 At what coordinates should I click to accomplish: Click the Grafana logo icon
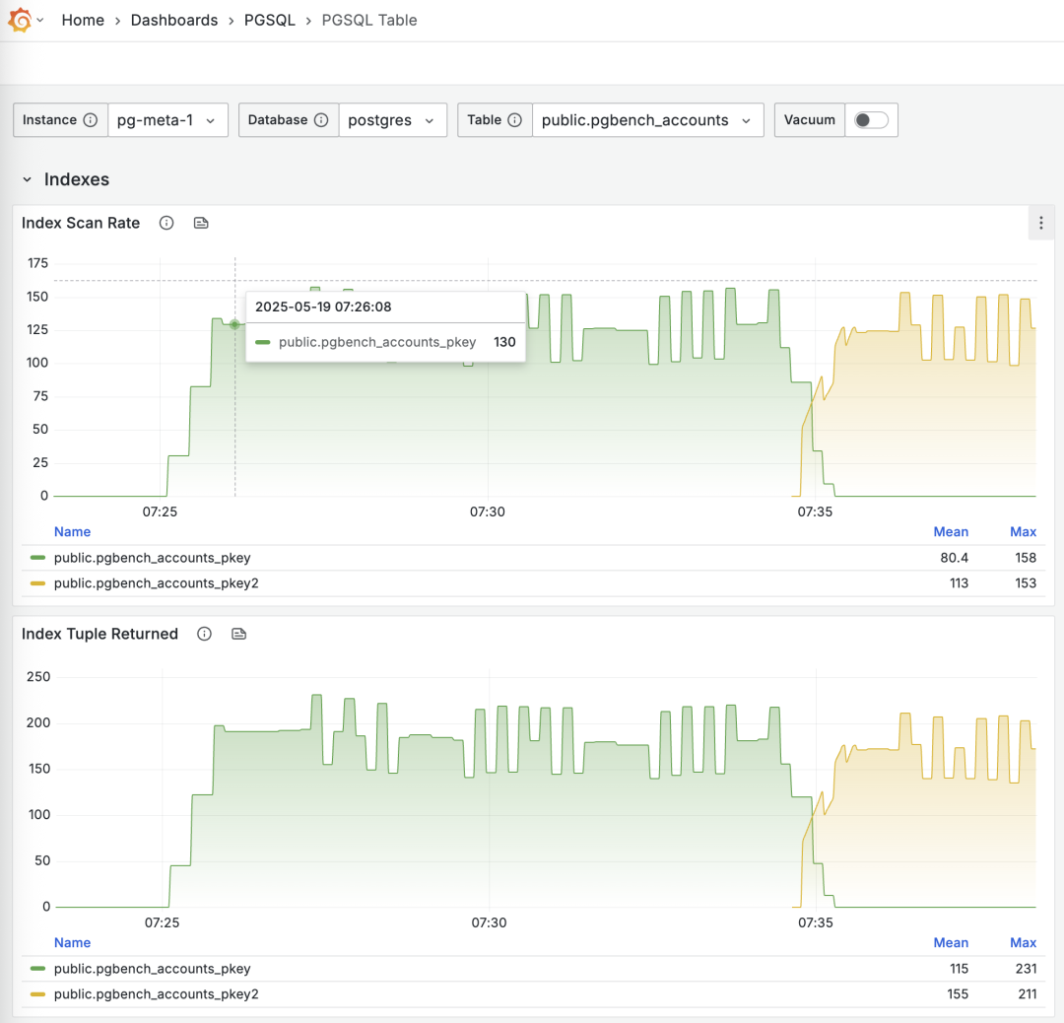[20, 20]
